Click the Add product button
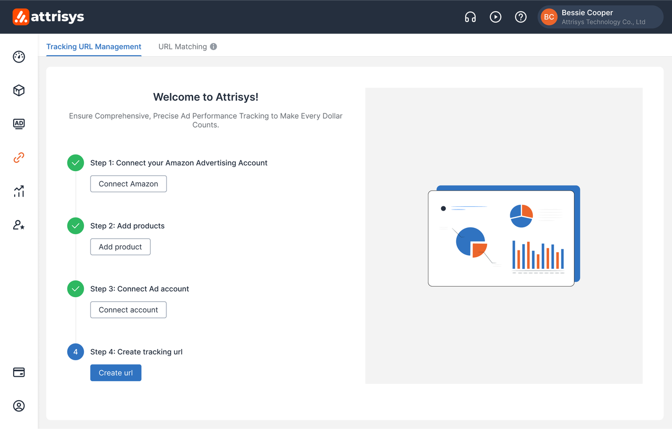672x429 pixels. [120, 247]
